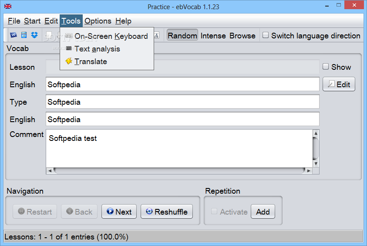Open the Start menu in the menu bar
The width and height of the screenshot is (367, 246).
point(32,21)
